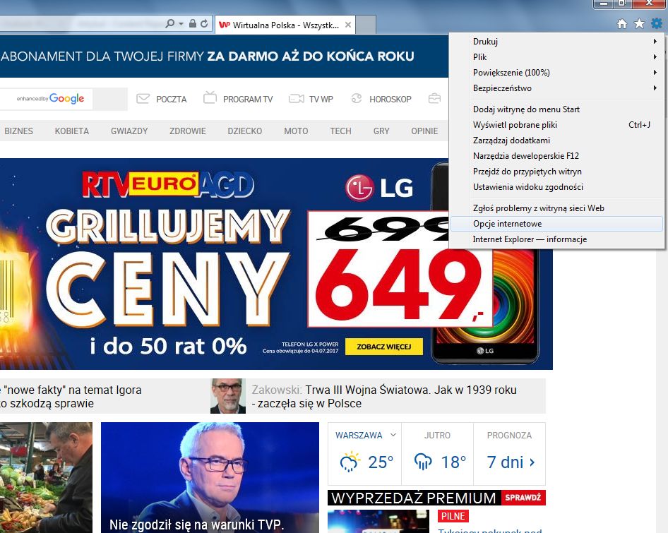Click tomorrow's rain cloud weather icon
The width and height of the screenshot is (668, 533).
(x=422, y=462)
